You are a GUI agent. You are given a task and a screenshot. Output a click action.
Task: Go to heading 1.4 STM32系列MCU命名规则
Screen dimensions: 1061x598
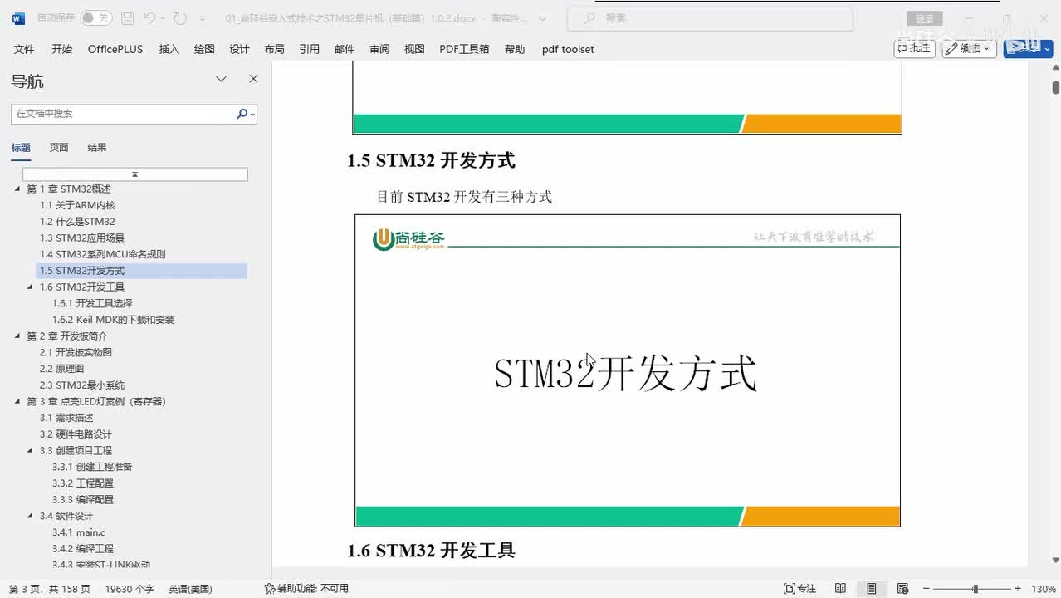102,254
